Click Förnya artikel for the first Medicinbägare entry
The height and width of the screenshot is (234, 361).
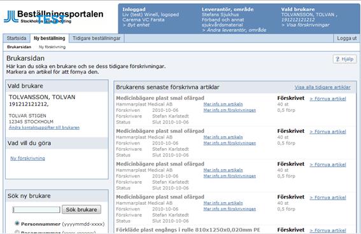click(328, 99)
